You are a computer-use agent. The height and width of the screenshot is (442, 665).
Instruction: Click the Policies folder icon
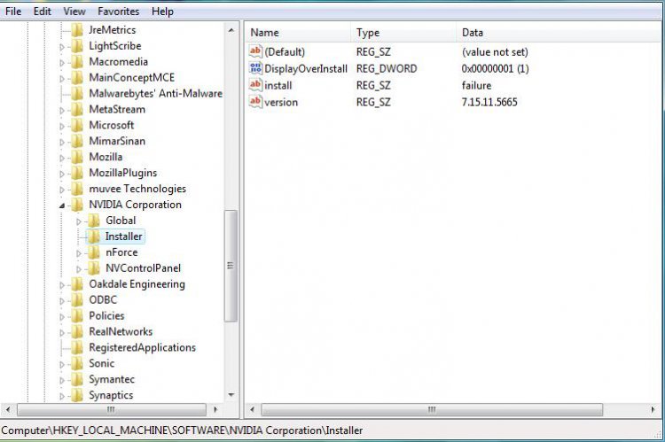click(77, 316)
